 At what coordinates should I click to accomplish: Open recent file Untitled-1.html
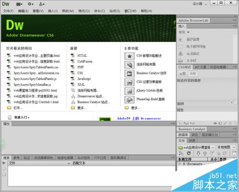[x=36, y=102]
